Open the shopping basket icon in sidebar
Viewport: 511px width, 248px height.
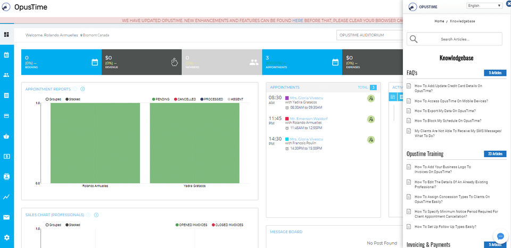click(6, 136)
